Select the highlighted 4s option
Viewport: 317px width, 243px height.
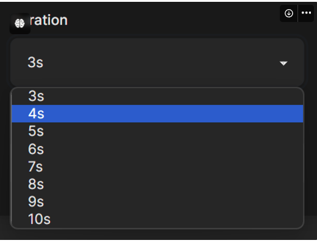point(157,114)
